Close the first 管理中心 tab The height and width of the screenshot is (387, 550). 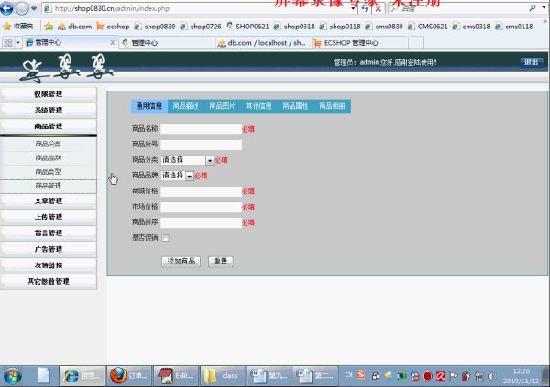click(112, 43)
